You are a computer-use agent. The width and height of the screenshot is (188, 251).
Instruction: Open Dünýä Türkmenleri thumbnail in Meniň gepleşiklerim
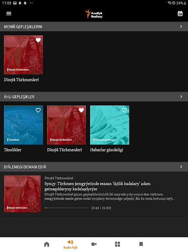tap(23, 55)
